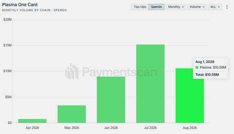Click the 'Jul 2026' axis label
This screenshot has height=134, width=234.
[x=150, y=128]
